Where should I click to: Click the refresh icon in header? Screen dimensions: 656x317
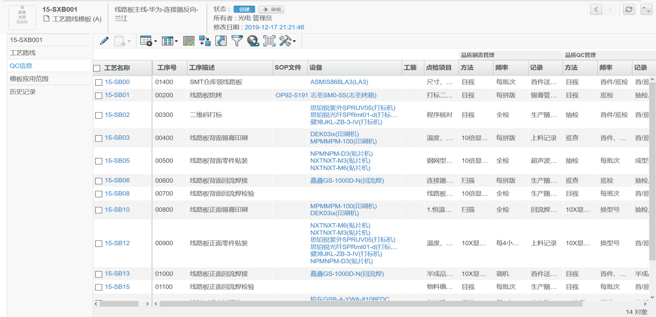pos(629,9)
